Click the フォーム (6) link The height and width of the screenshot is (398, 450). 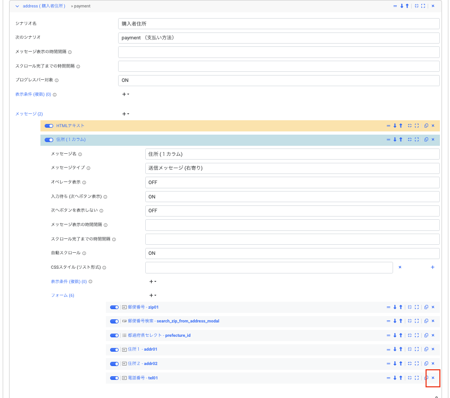coord(62,295)
